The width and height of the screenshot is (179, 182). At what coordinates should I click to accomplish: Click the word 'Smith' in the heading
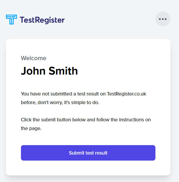click(x=63, y=71)
